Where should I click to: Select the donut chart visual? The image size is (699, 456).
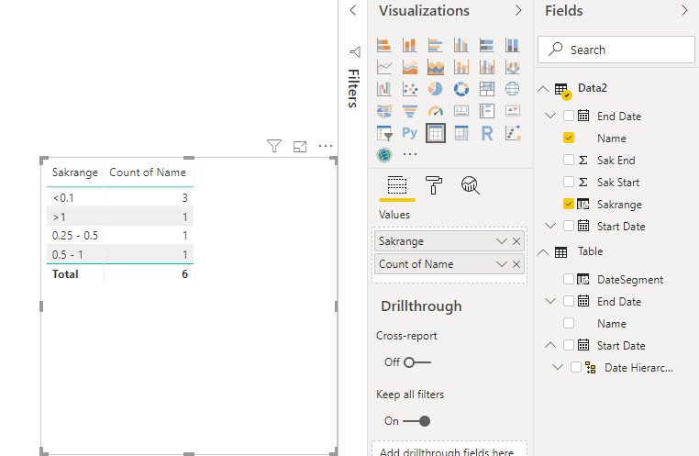(x=460, y=89)
